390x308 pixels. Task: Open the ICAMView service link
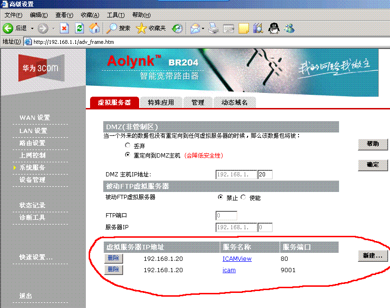tap(237, 259)
